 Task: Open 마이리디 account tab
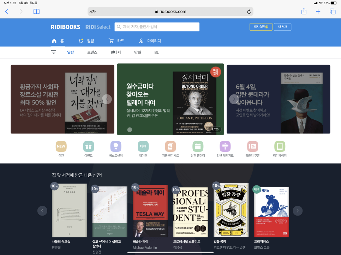[150, 41]
